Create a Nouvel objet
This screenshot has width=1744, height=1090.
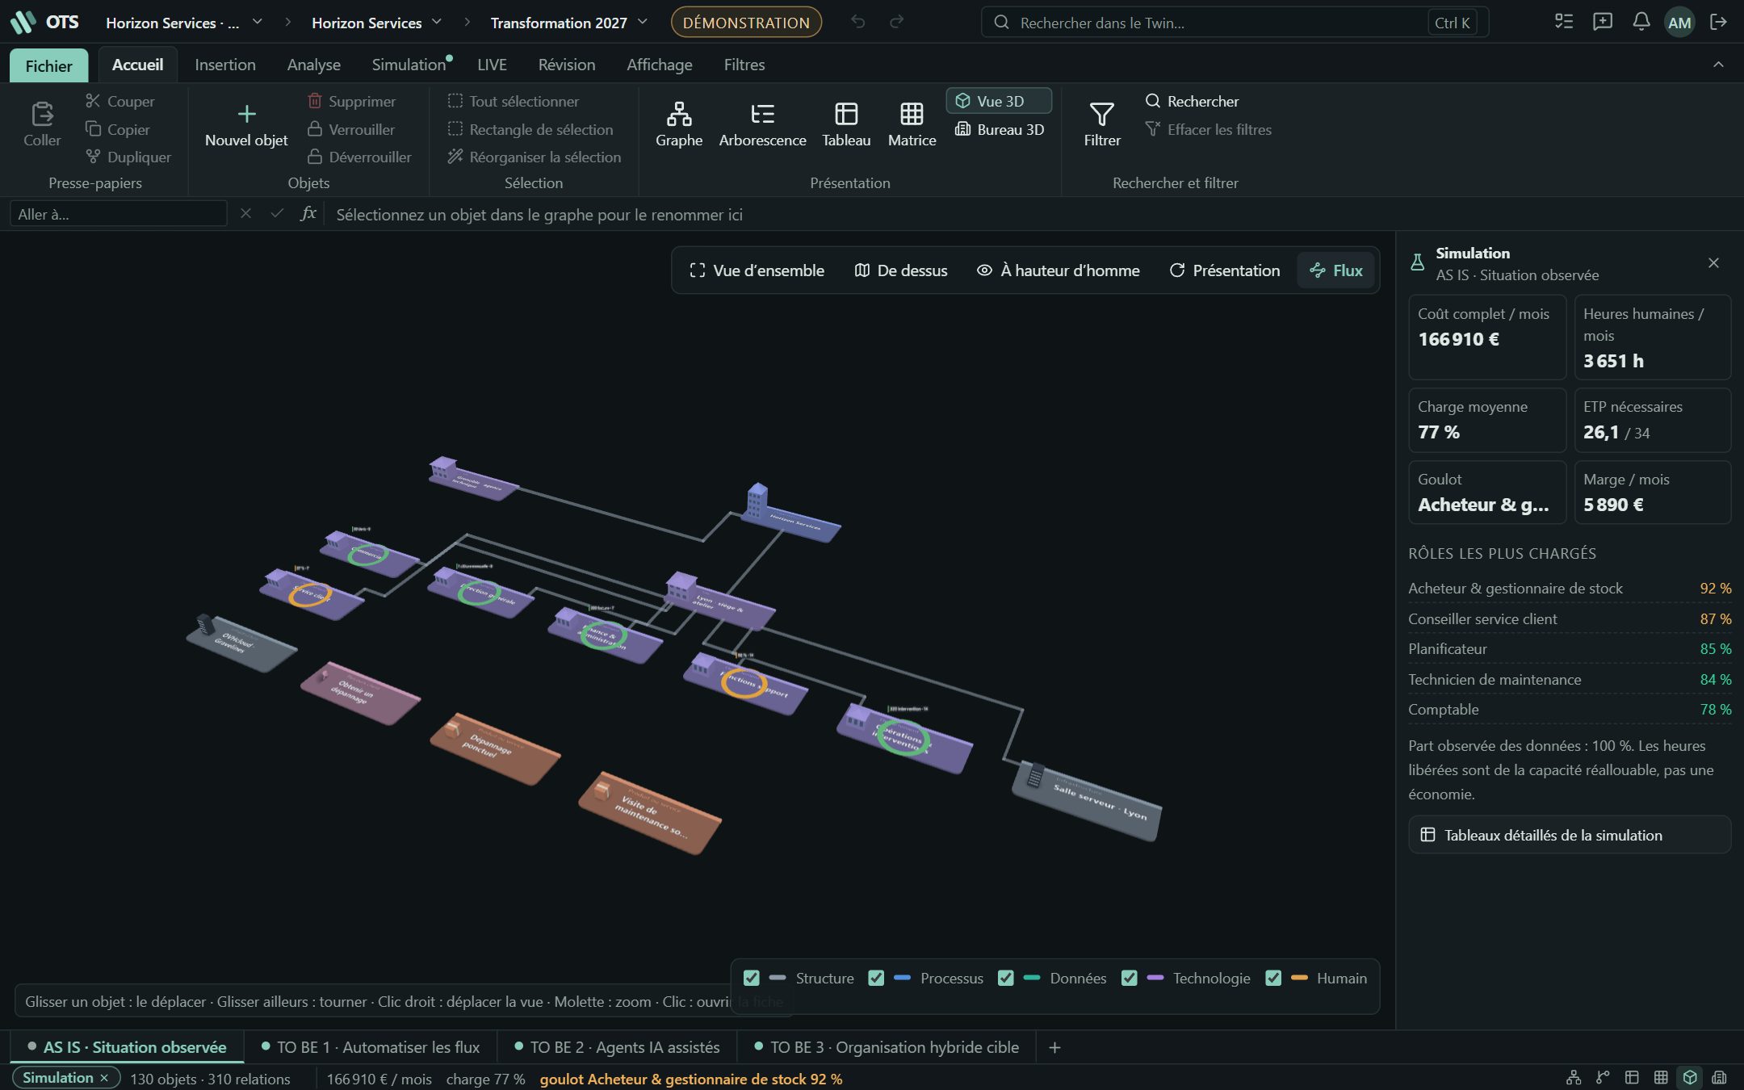(x=246, y=126)
